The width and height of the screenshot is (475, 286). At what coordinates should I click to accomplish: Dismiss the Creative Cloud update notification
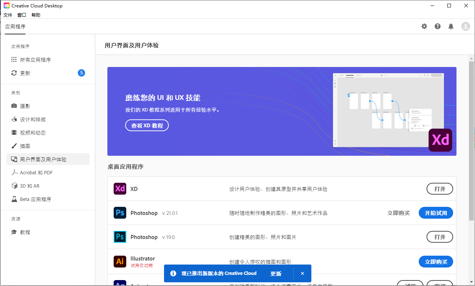click(x=302, y=273)
